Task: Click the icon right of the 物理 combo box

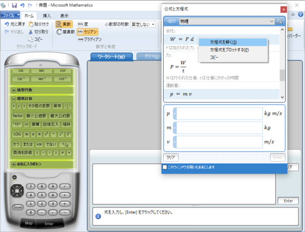Action: click(279, 21)
